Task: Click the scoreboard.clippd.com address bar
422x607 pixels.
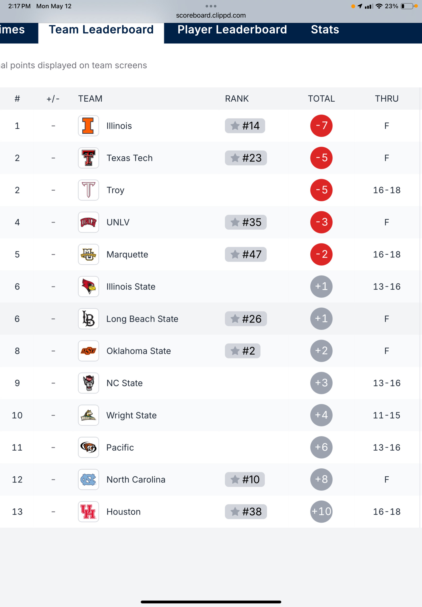Action: click(x=211, y=15)
